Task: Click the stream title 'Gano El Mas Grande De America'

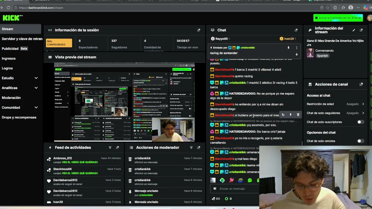Action: (335, 43)
